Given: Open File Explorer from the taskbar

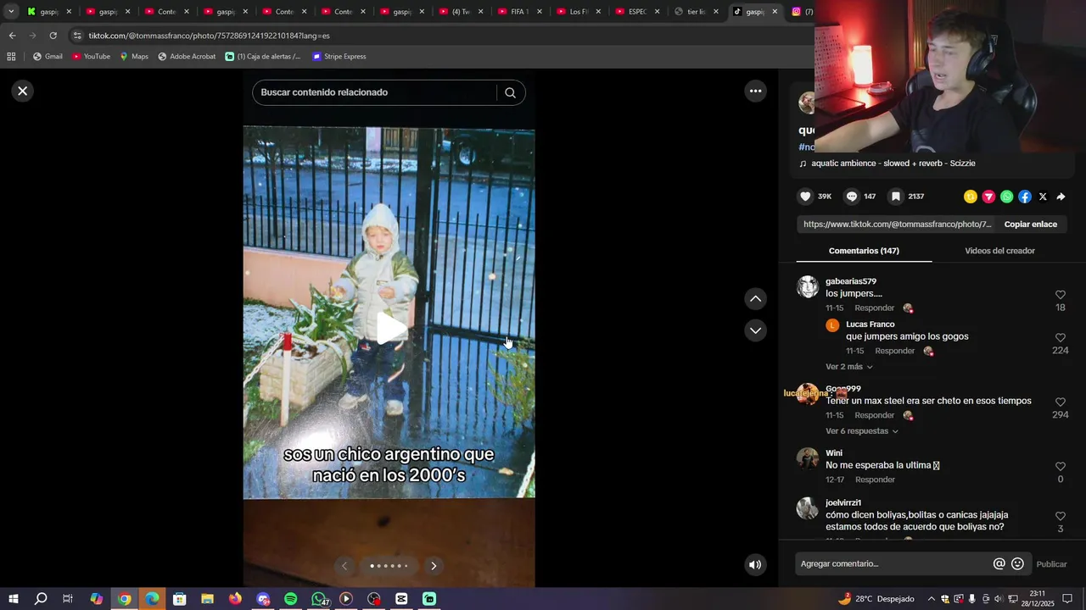Looking at the screenshot, I should click(x=207, y=599).
